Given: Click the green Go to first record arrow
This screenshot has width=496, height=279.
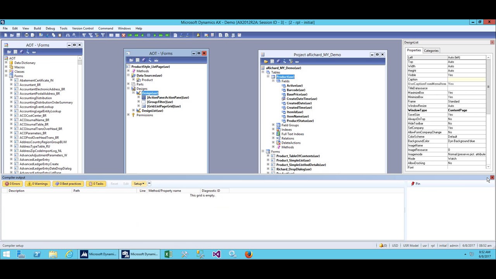Looking at the screenshot, I should 130,35.
